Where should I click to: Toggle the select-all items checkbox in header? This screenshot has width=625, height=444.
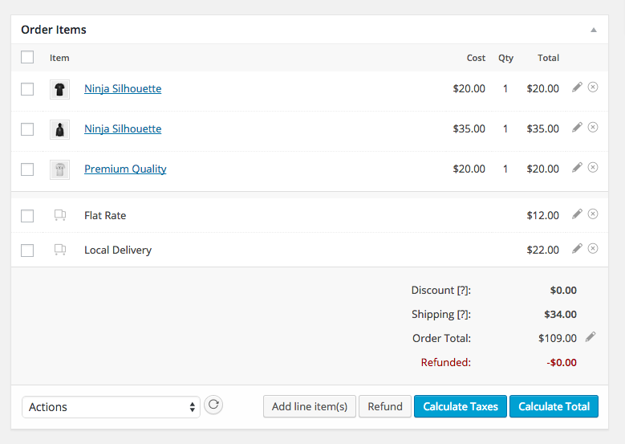pyautogui.click(x=27, y=57)
